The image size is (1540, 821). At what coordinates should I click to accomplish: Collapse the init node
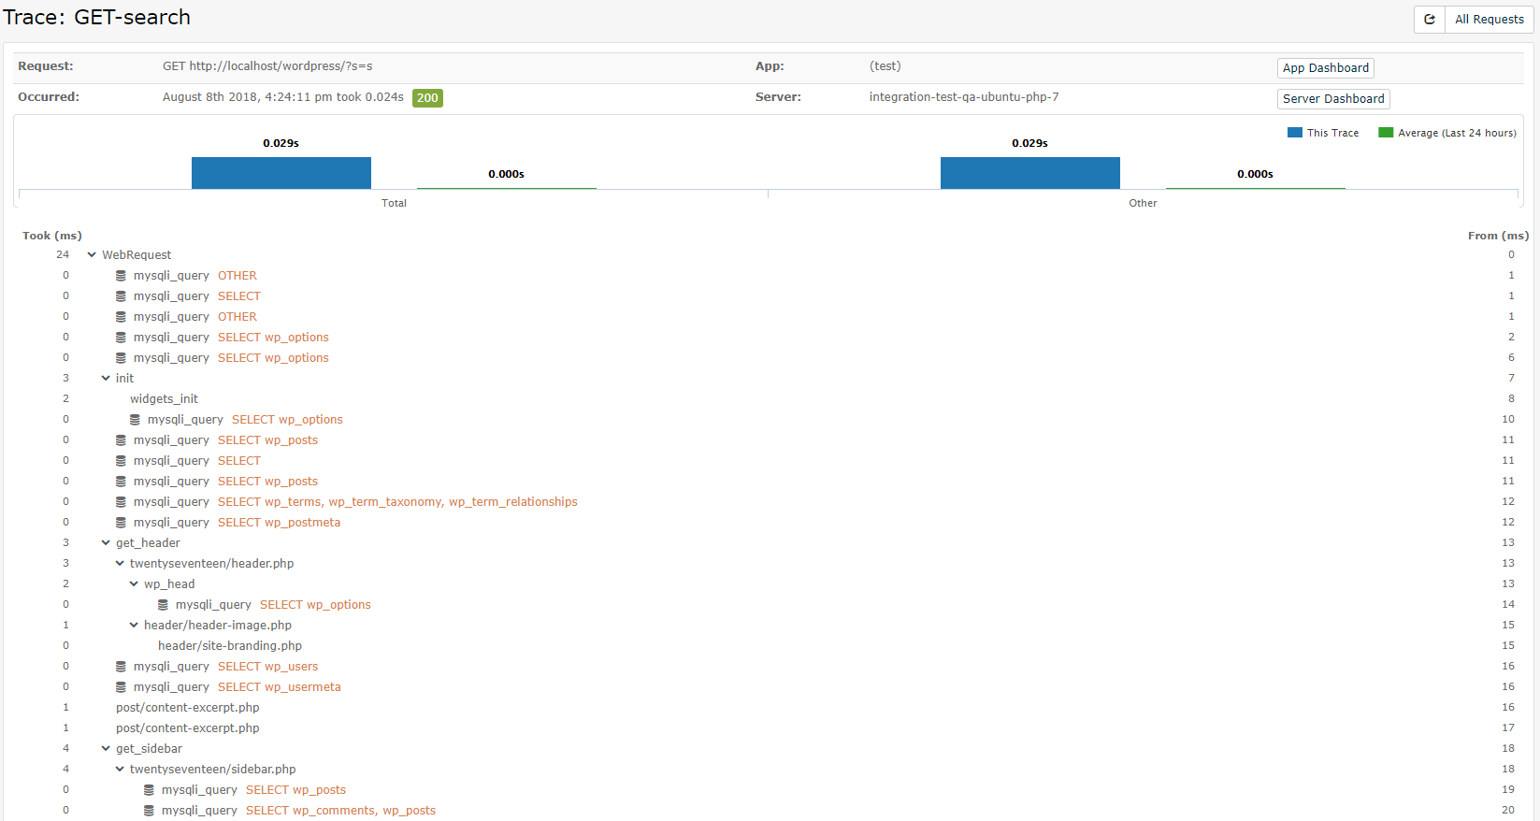click(x=106, y=379)
